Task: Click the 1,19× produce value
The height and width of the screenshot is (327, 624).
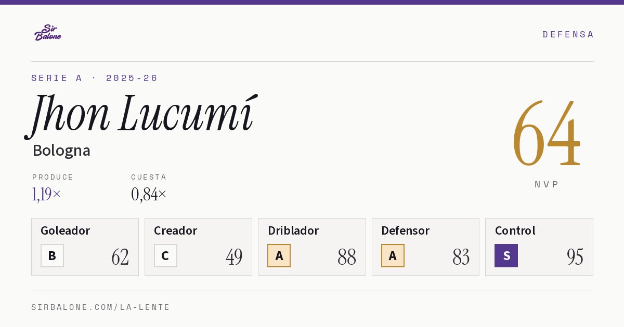Action: (x=47, y=194)
